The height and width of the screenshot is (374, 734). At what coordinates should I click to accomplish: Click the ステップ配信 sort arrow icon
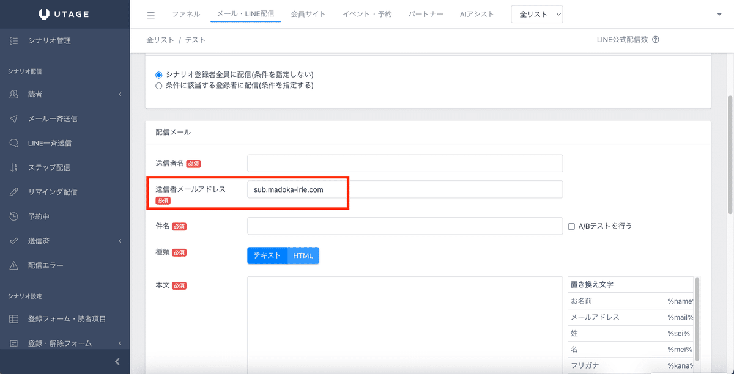coord(14,167)
